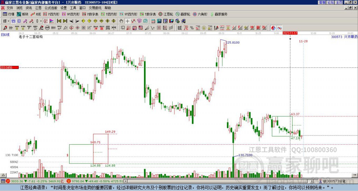
Task: Click the calendar 21 icon
Action: point(153,21)
